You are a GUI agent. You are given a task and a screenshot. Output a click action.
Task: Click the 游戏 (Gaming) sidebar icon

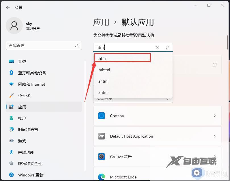(11, 141)
